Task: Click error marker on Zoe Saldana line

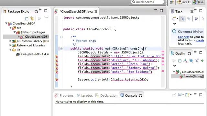Action: point(57,72)
